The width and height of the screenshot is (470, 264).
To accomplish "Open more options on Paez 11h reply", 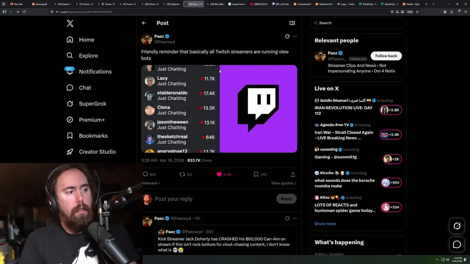I will coord(294,218).
